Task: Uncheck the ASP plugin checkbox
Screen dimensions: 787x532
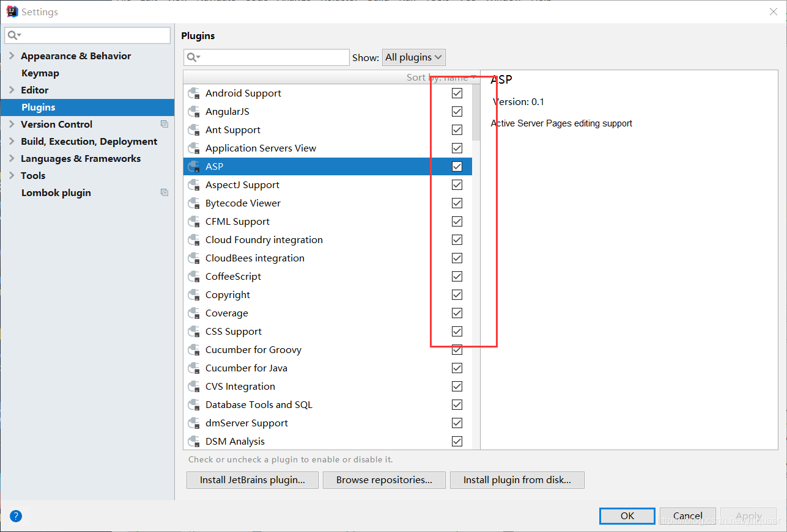Action: pos(457,167)
